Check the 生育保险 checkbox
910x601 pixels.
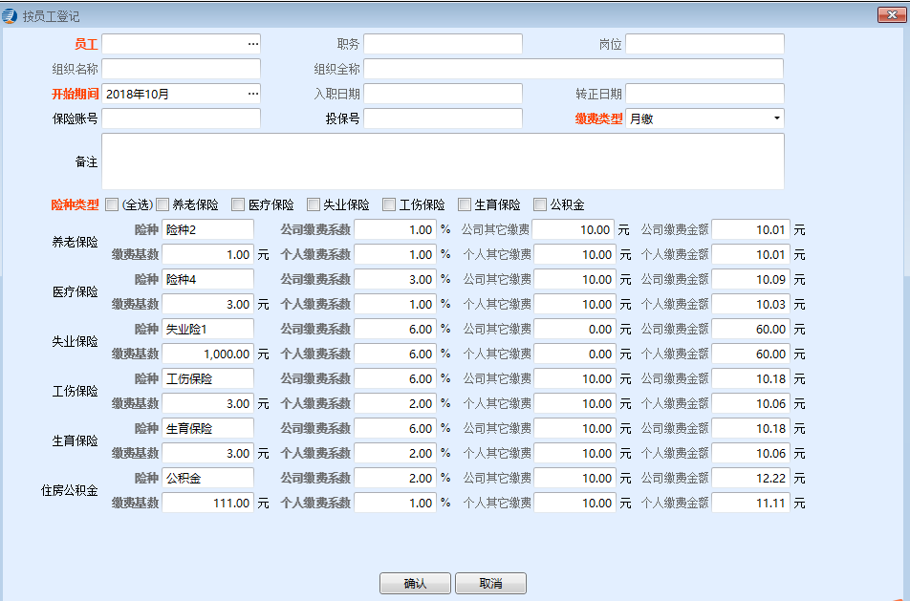(x=465, y=204)
